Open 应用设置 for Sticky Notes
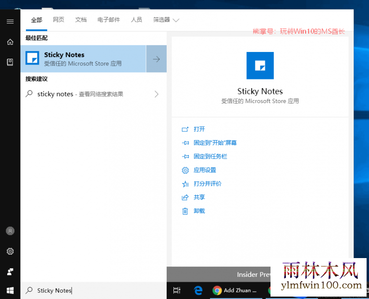The width and height of the screenshot is (369, 299). 205,170
